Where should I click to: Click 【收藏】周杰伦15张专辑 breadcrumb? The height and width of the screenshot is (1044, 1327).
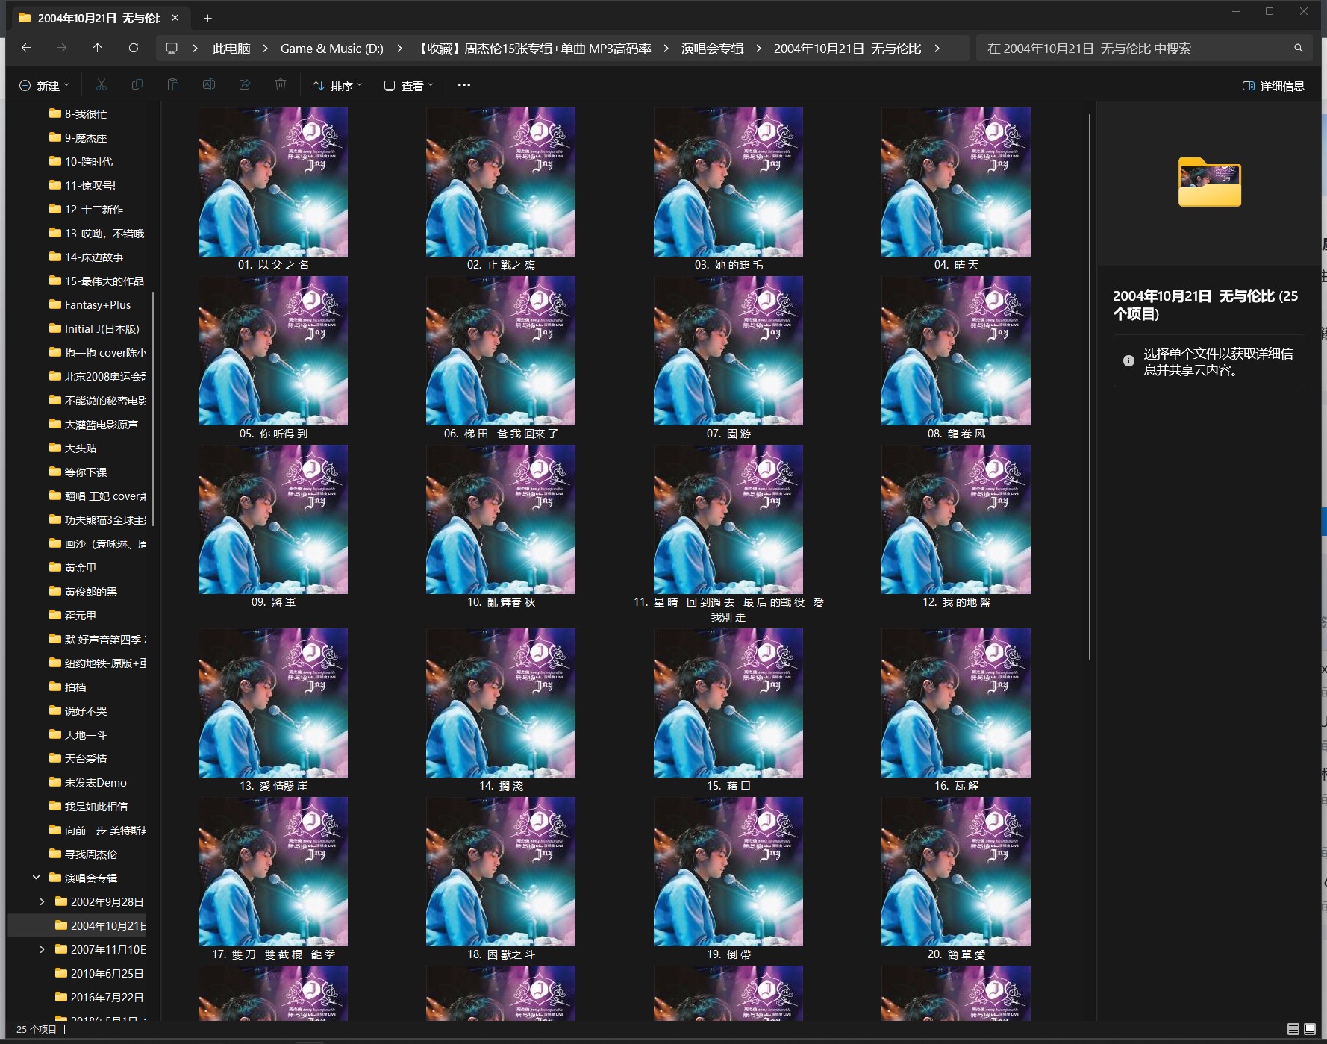pos(533,49)
